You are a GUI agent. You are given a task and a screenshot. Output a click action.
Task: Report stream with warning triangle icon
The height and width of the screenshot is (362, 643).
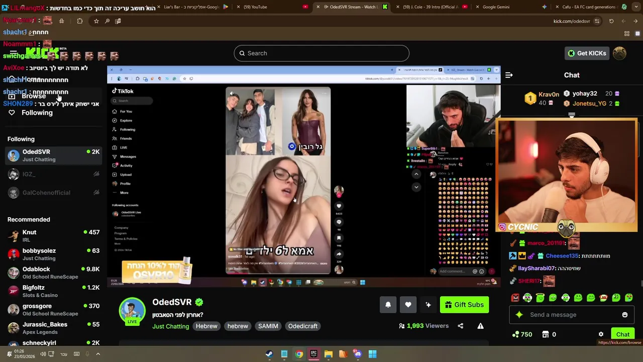point(480,326)
